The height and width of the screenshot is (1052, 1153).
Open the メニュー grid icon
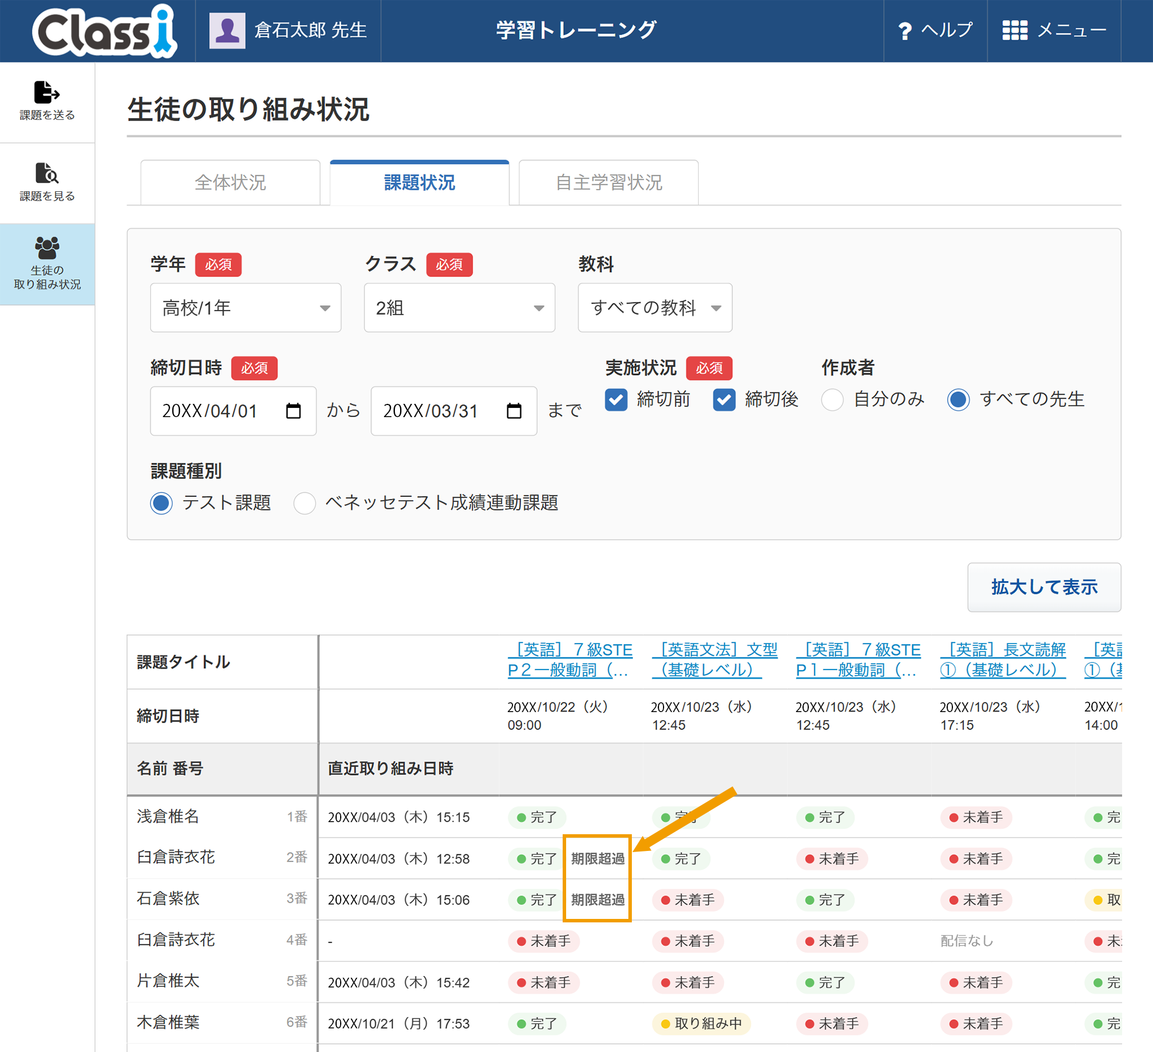pyautogui.click(x=1015, y=31)
